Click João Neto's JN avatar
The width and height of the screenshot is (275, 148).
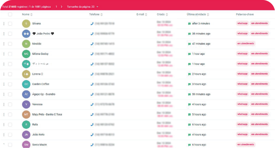point(26,135)
